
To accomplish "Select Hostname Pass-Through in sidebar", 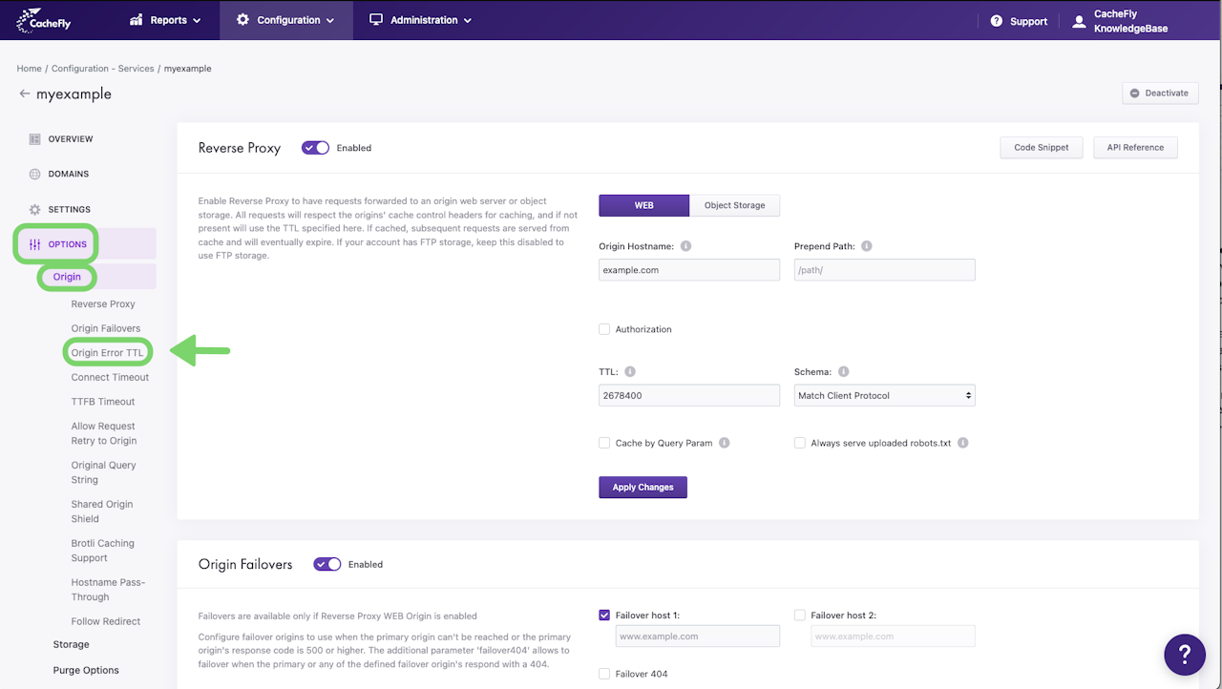I will click(x=108, y=590).
